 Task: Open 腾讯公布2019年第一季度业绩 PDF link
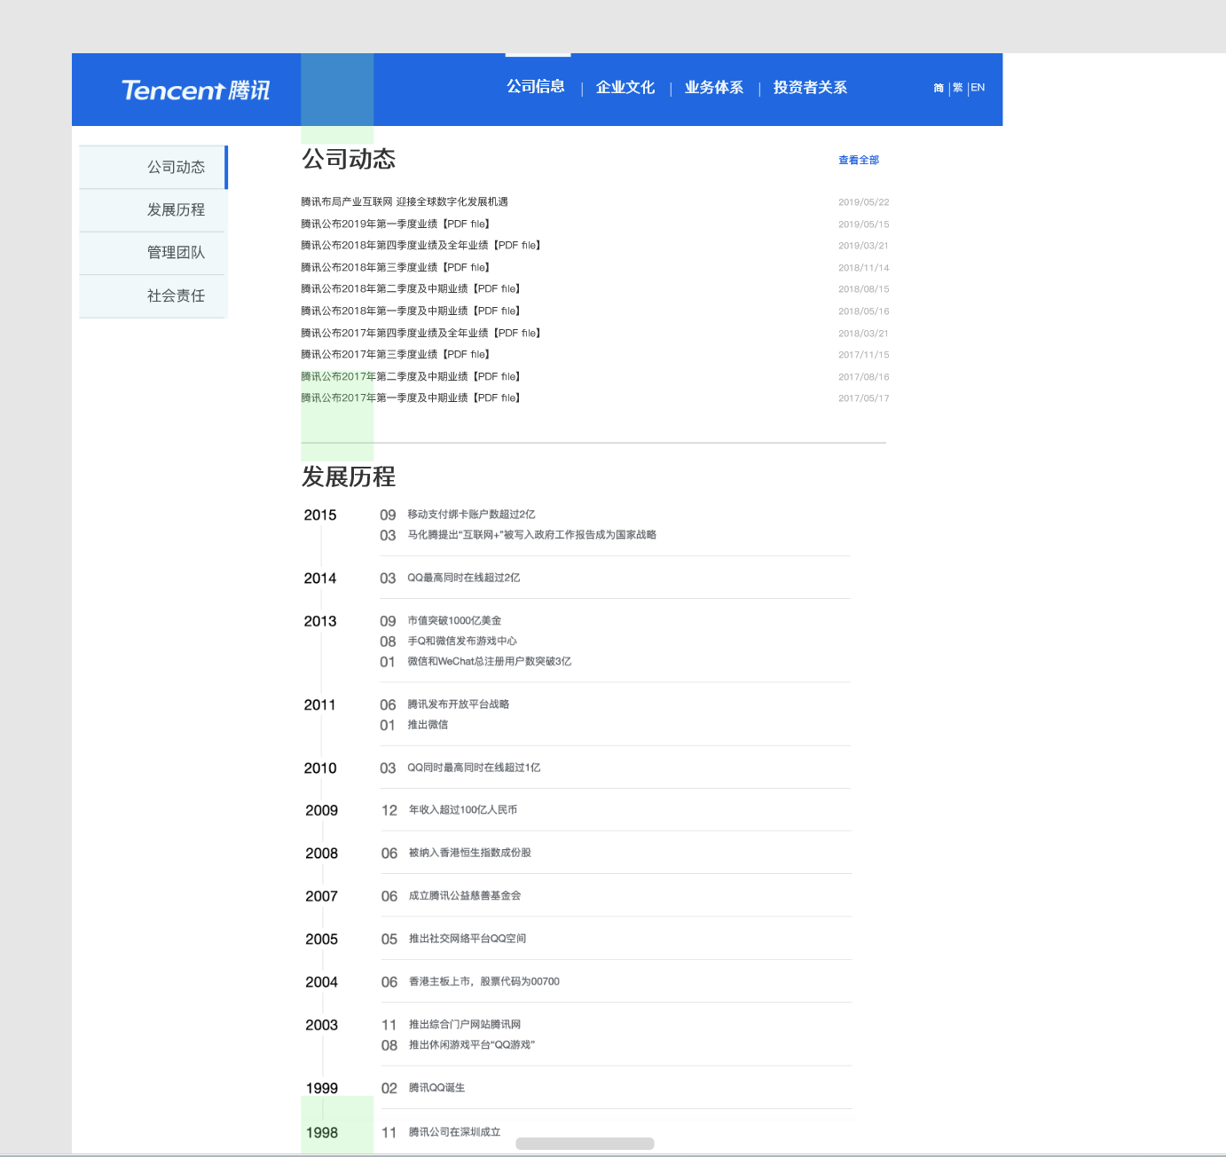pos(396,224)
